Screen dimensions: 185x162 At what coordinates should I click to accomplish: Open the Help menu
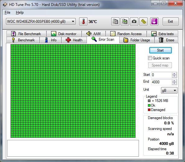pyautogui.click(x=20, y=12)
